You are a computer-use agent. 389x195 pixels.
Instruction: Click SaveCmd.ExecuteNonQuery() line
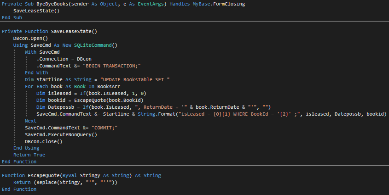[x=61, y=135]
